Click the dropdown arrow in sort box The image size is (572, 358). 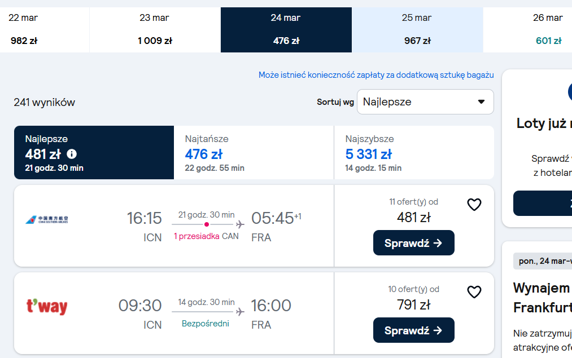coord(482,101)
